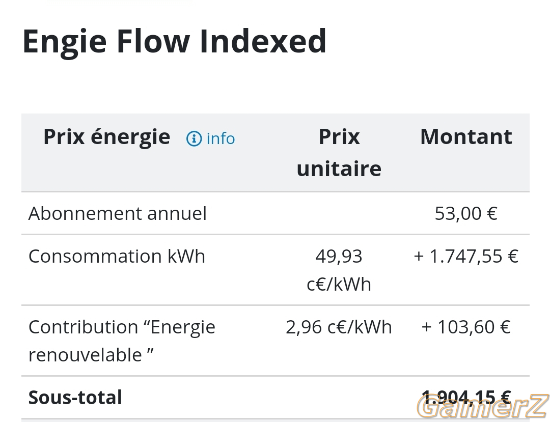550x422 pixels.
Task: Open the info link beside Prix énergie
Action: coord(210,139)
